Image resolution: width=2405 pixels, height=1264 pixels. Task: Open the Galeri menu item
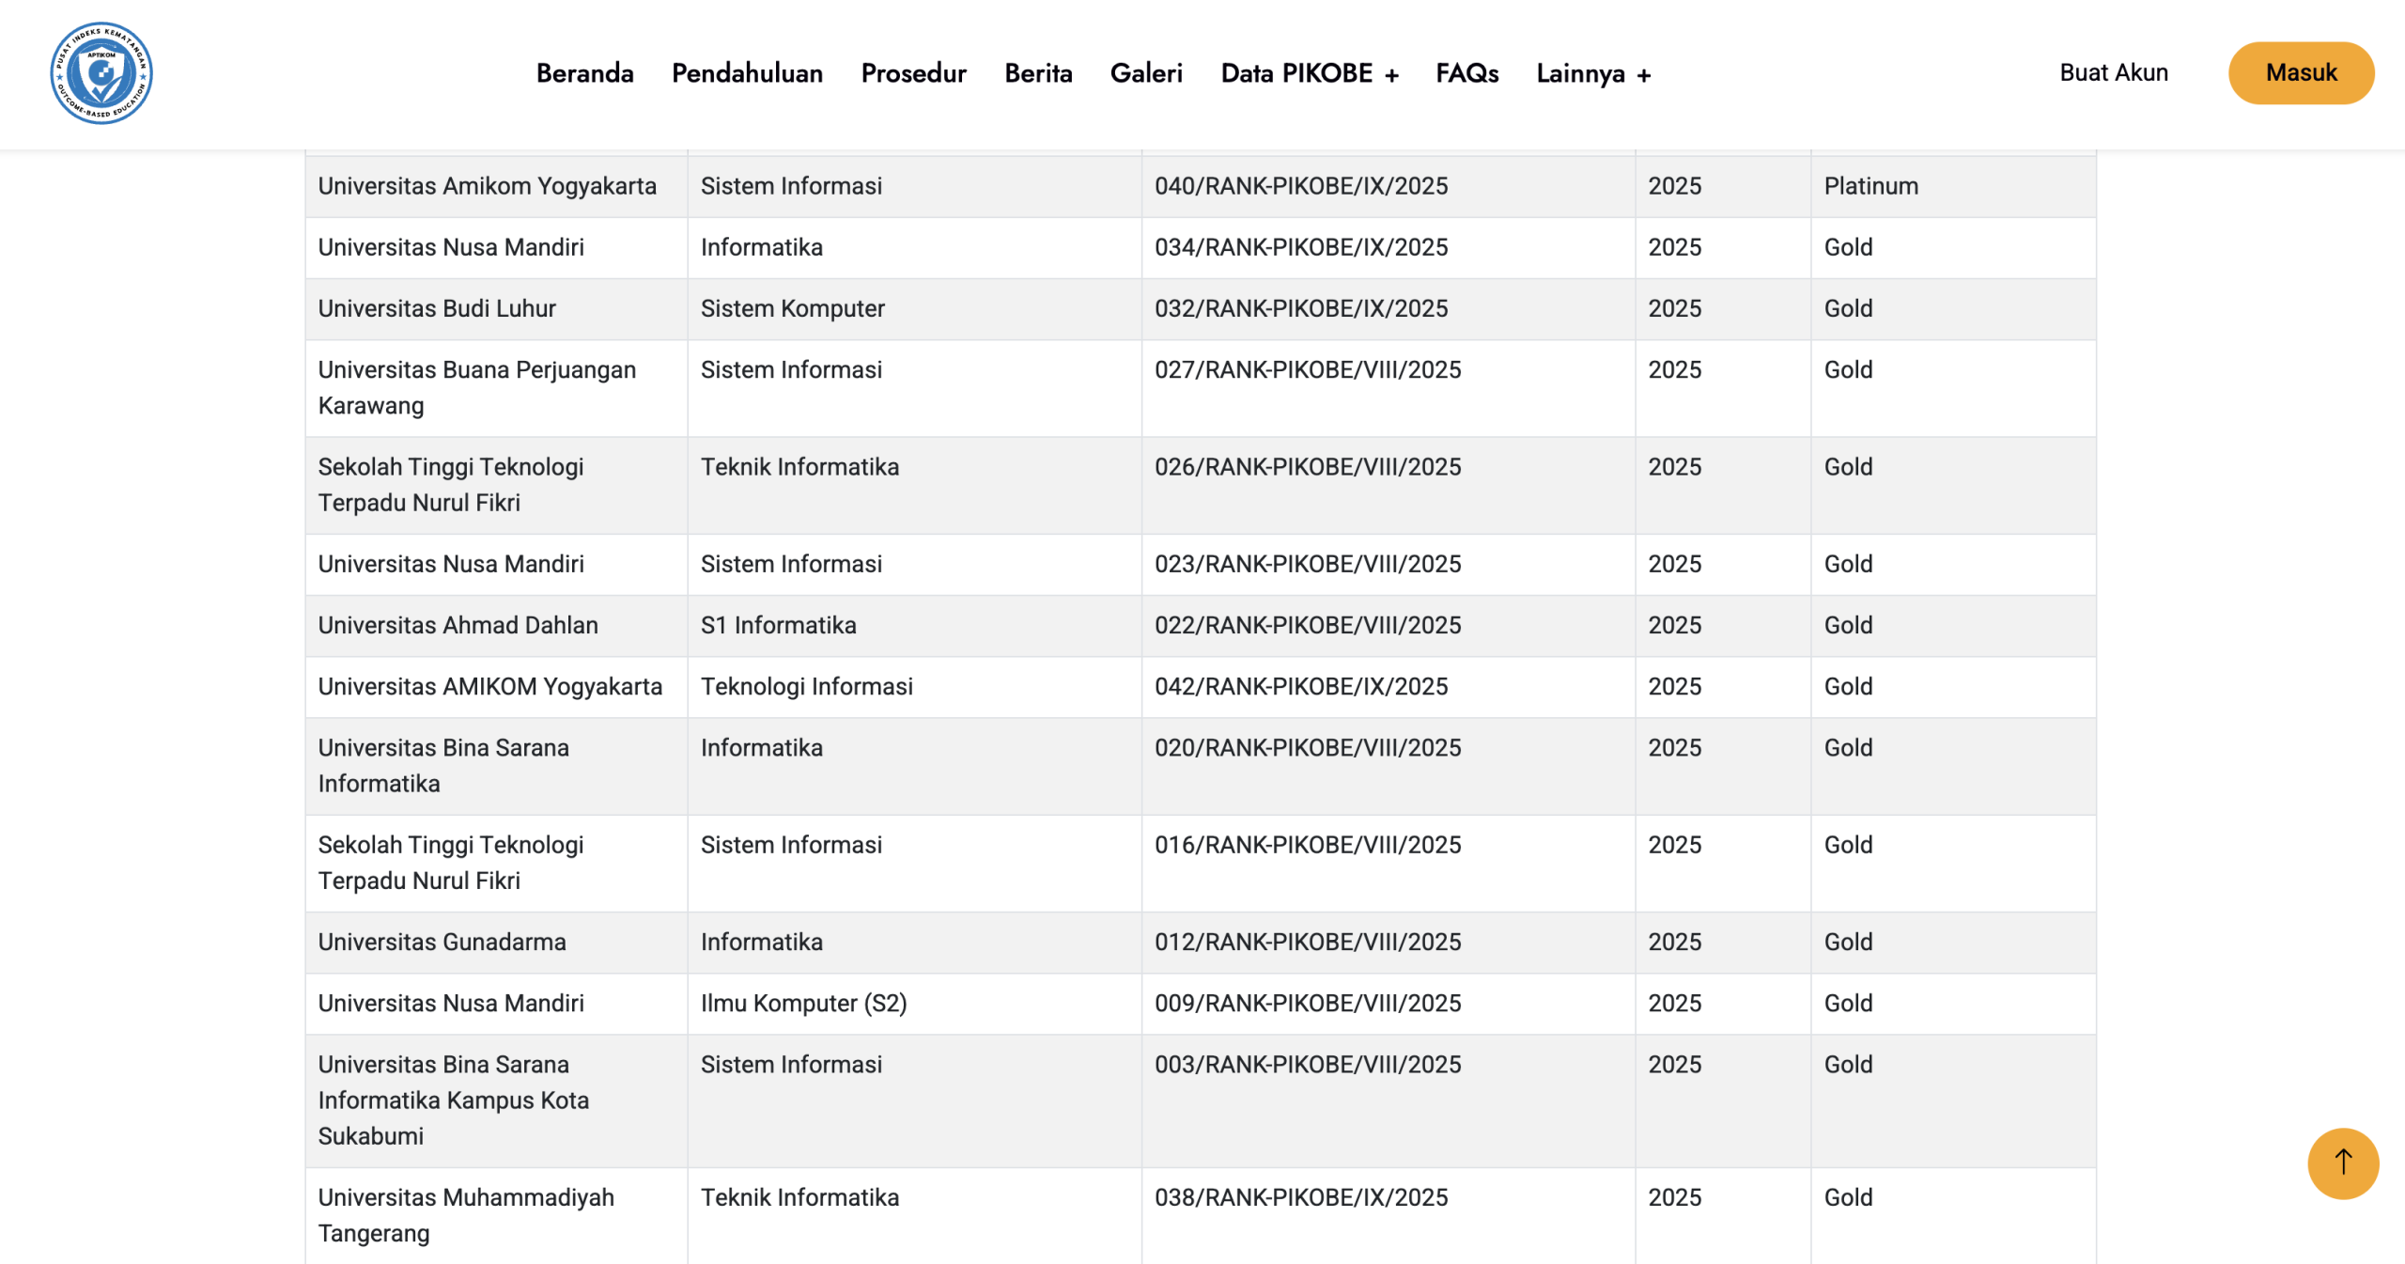[x=1145, y=73]
